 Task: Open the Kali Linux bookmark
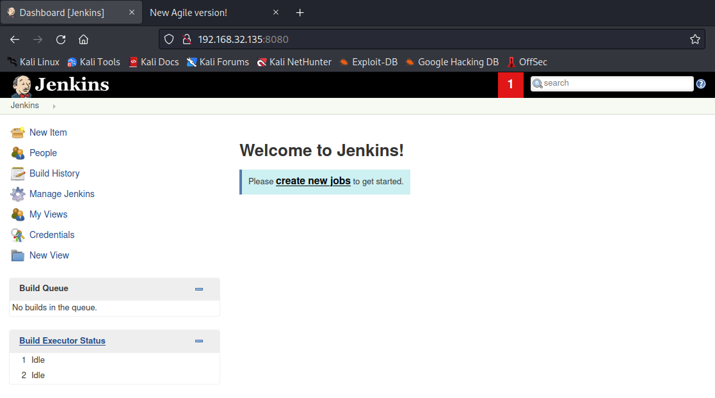point(33,62)
